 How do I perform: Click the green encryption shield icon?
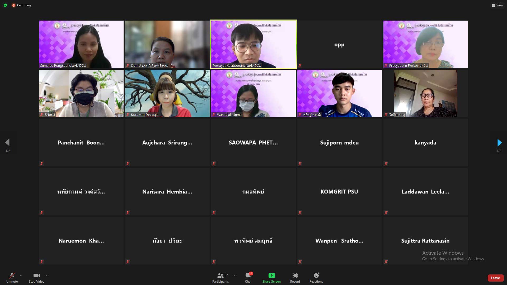(5, 5)
